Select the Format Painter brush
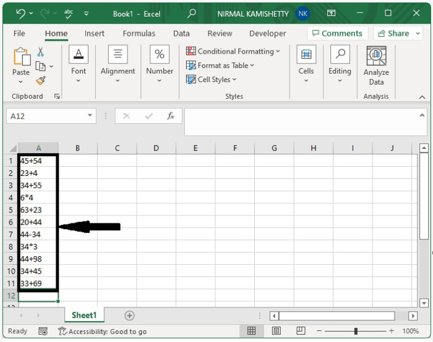This screenshot has width=433, height=342. point(41,80)
